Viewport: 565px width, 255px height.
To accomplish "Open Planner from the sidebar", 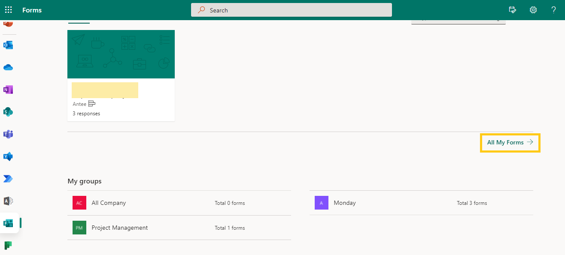I will [8, 245].
